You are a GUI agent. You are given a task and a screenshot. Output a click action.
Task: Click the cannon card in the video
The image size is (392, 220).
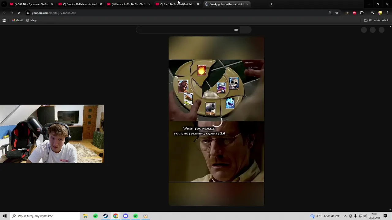click(x=210, y=109)
